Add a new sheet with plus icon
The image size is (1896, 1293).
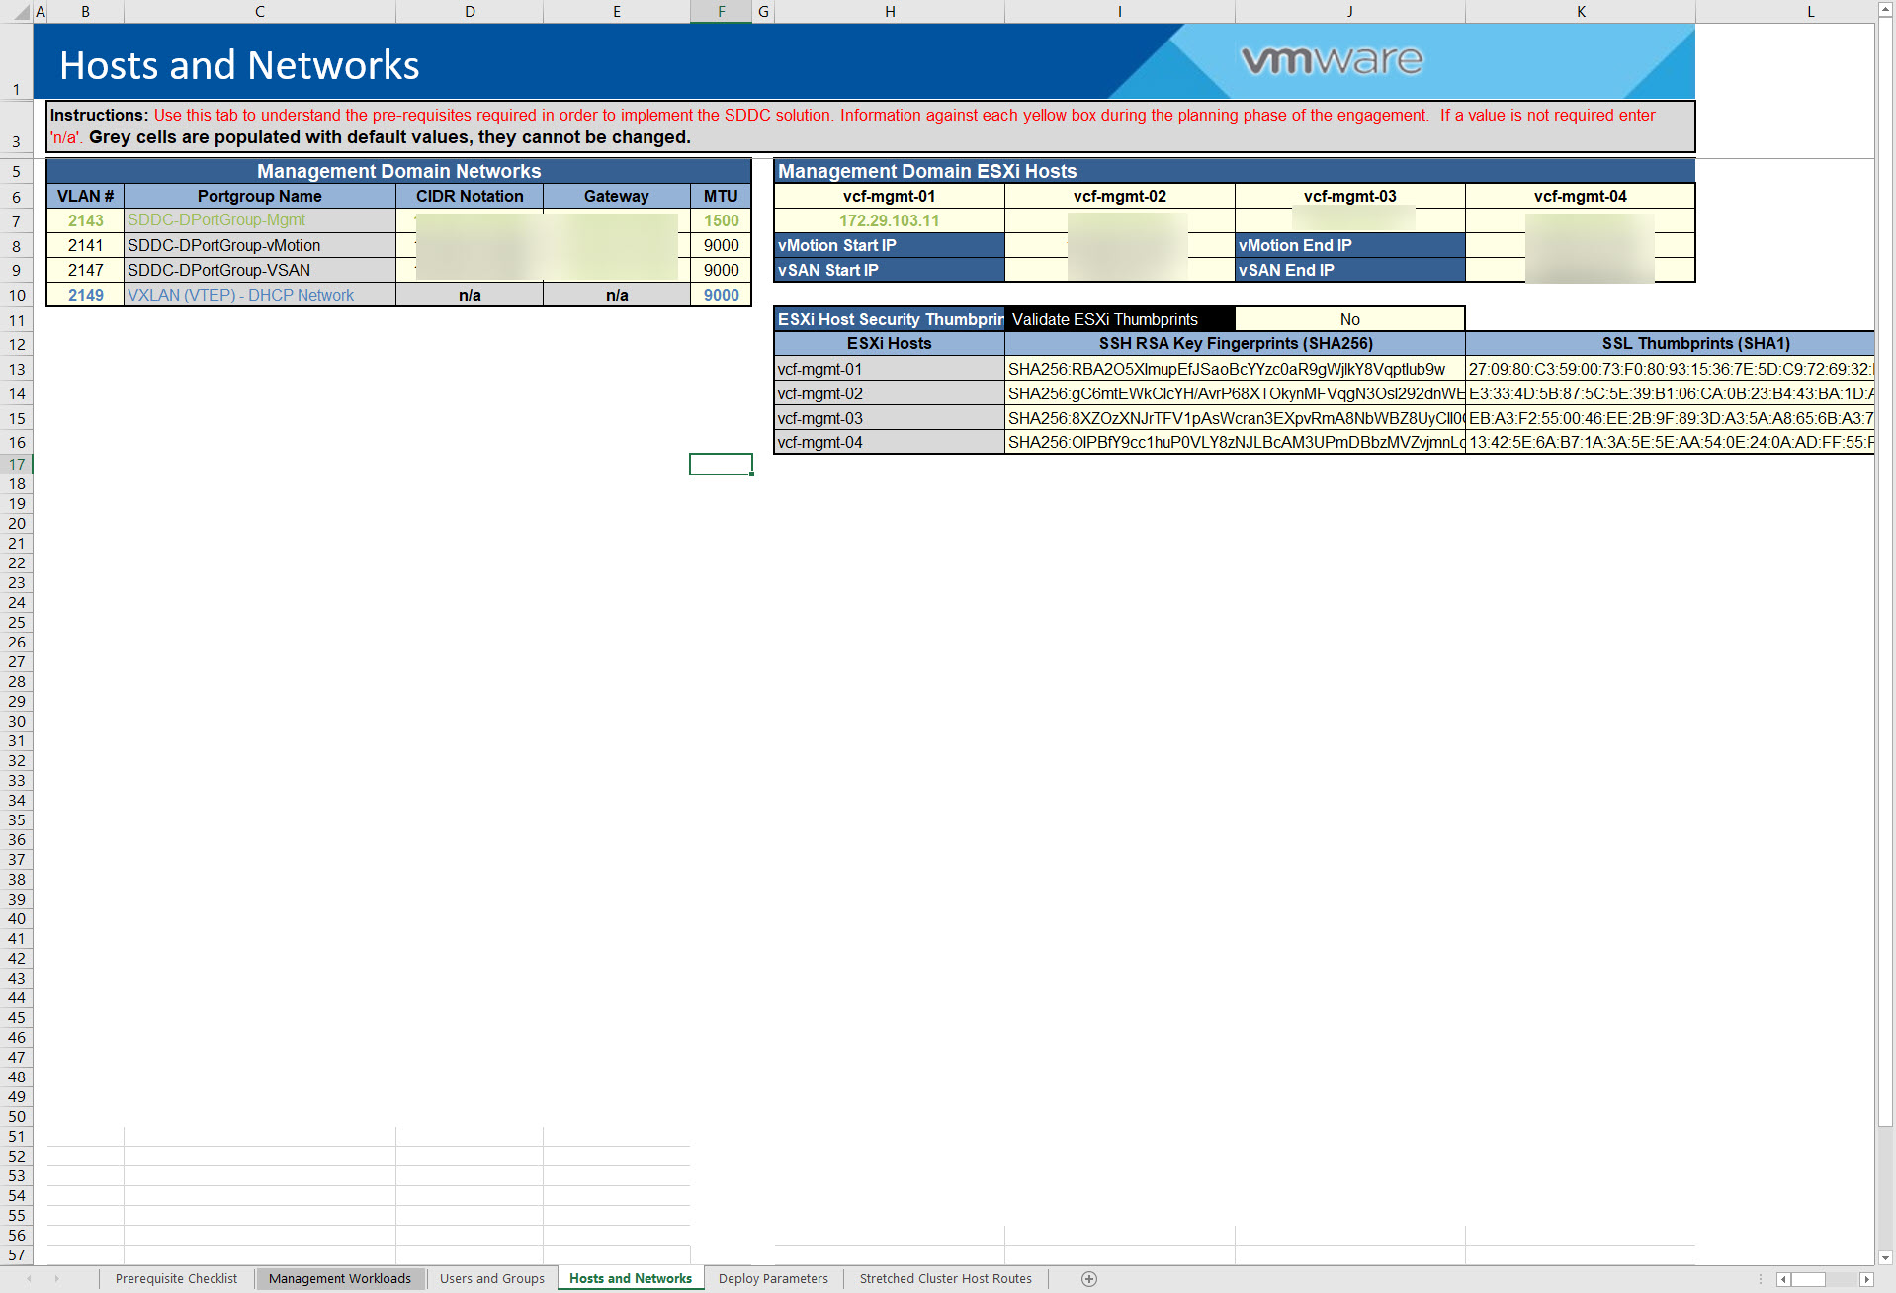tap(1088, 1279)
